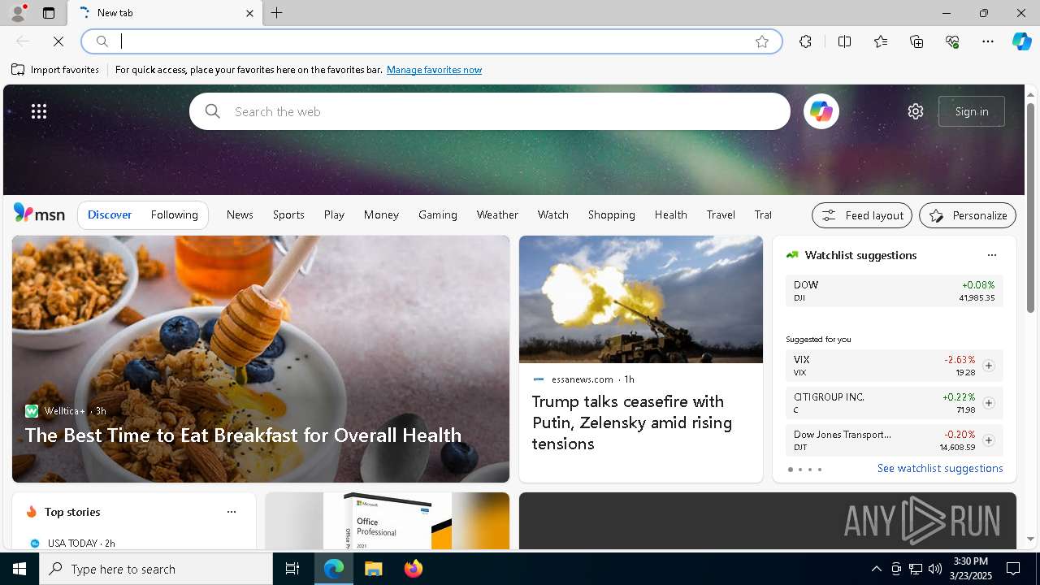Add VIX to watchlist

point(988,366)
